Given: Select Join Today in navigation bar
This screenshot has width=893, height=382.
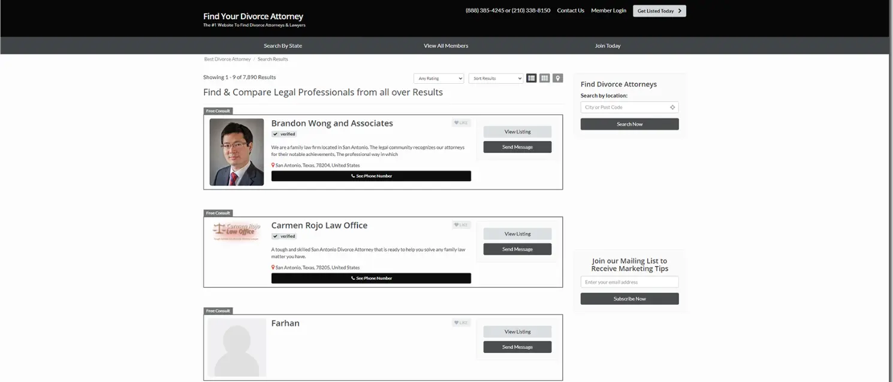Looking at the screenshot, I should 608,46.
